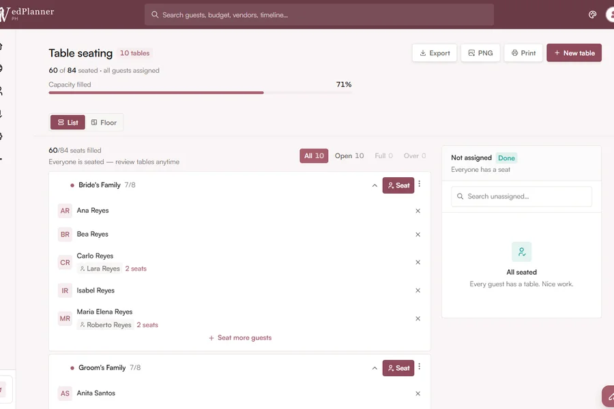Filter tables by Open 10
The height and width of the screenshot is (409, 614).
point(349,156)
